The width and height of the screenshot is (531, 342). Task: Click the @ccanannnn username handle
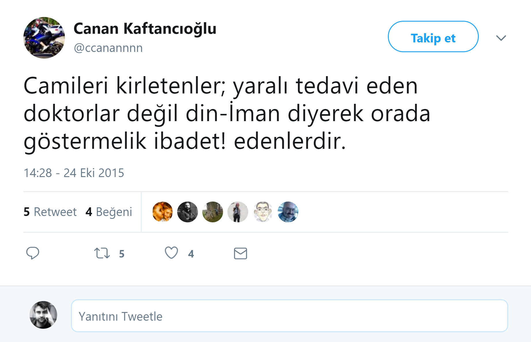pyautogui.click(x=108, y=48)
